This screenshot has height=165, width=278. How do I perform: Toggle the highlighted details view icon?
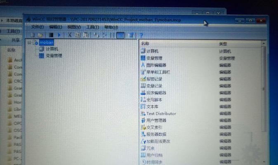[x=120, y=35]
